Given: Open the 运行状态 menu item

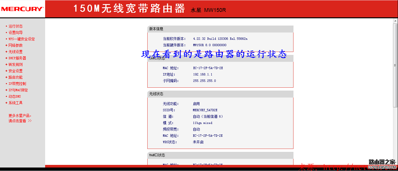Looking at the screenshot, I should pyautogui.click(x=15, y=26).
